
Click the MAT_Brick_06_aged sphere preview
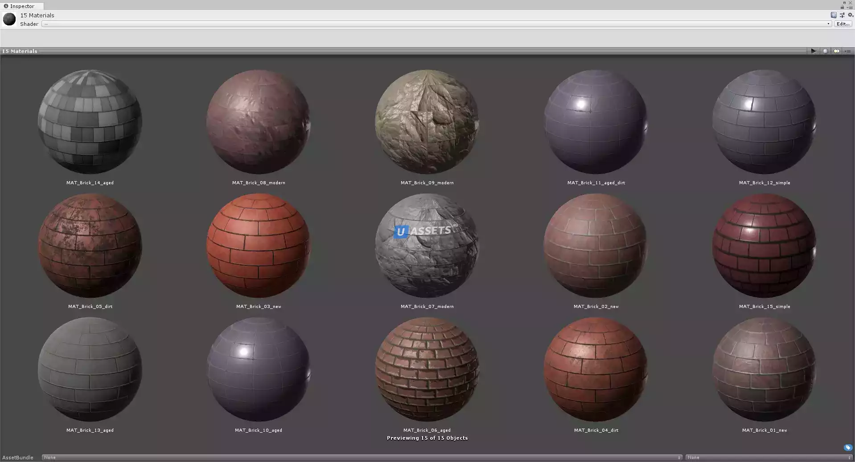[x=427, y=369]
